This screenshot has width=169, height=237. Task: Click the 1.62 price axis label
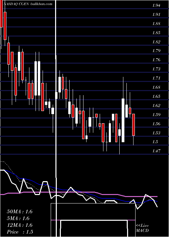click(156, 105)
